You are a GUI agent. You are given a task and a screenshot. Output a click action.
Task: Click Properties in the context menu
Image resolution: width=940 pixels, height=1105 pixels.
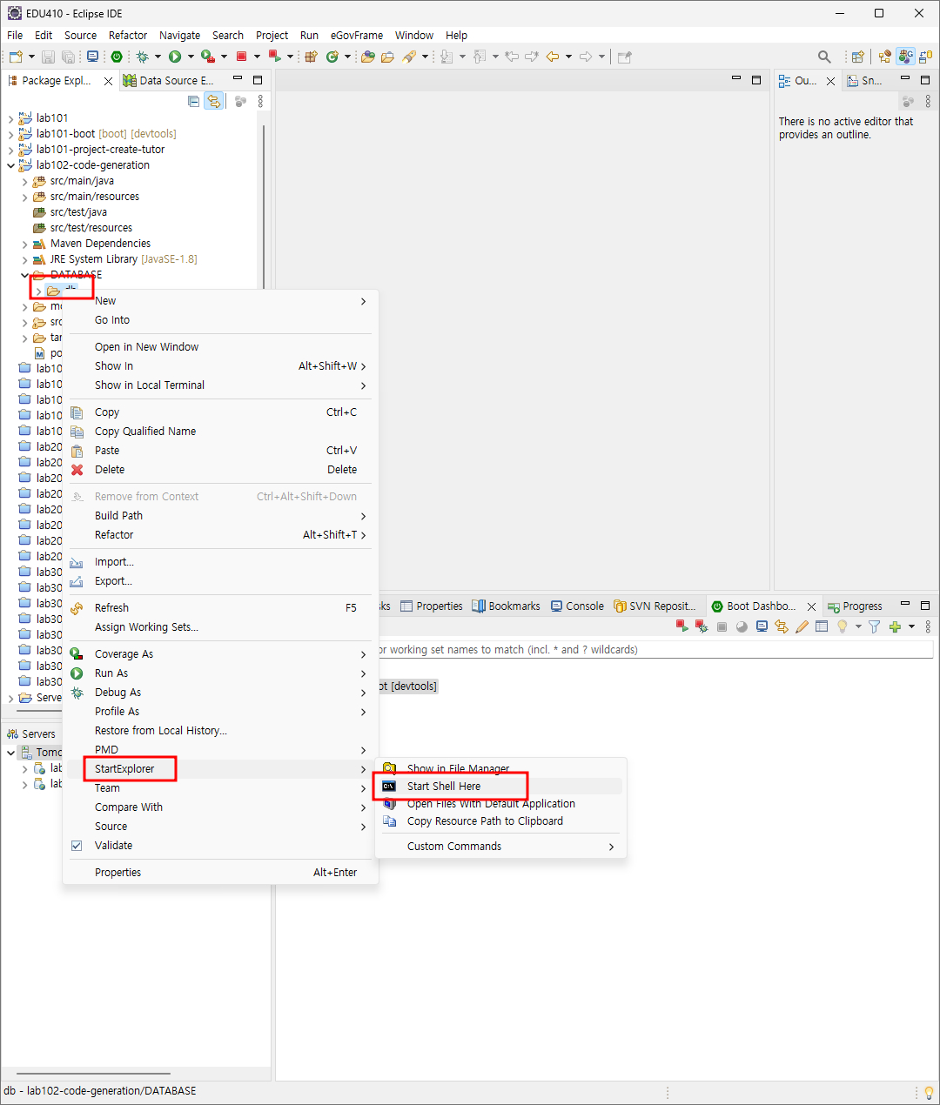tap(220, 873)
